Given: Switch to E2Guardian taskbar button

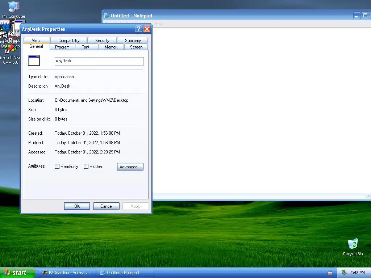Looking at the screenshot, I should 67,273.
